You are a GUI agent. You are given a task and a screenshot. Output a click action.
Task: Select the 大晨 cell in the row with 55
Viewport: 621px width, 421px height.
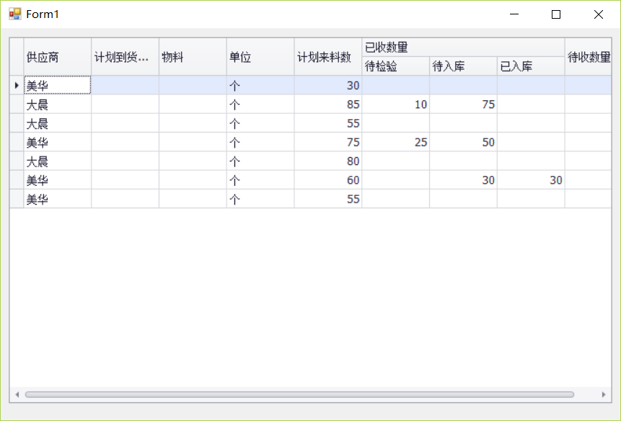coord(58,123)
